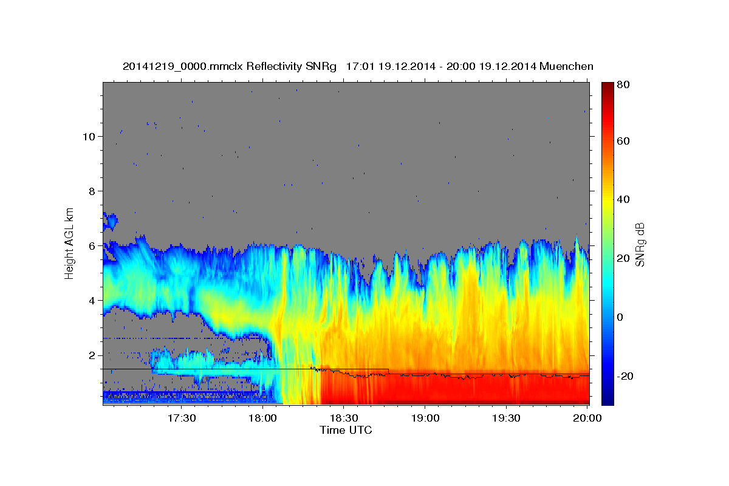The image size is (729, 486).
Task: Click the height axis label 4
Action: 92,300
